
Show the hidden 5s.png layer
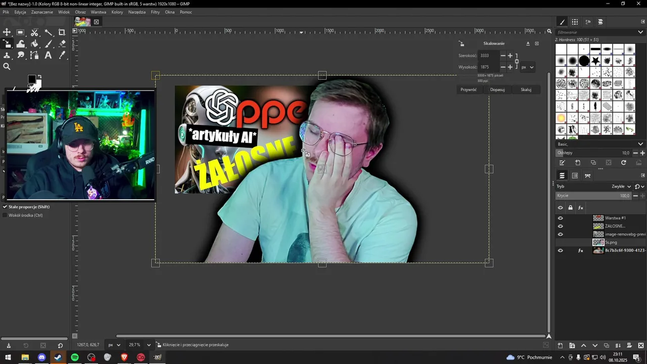coord(560,242)
